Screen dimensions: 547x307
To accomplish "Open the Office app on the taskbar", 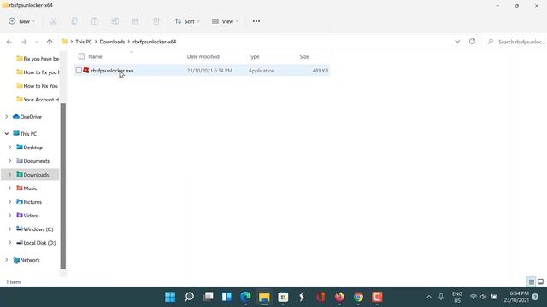I will (321, 297).
